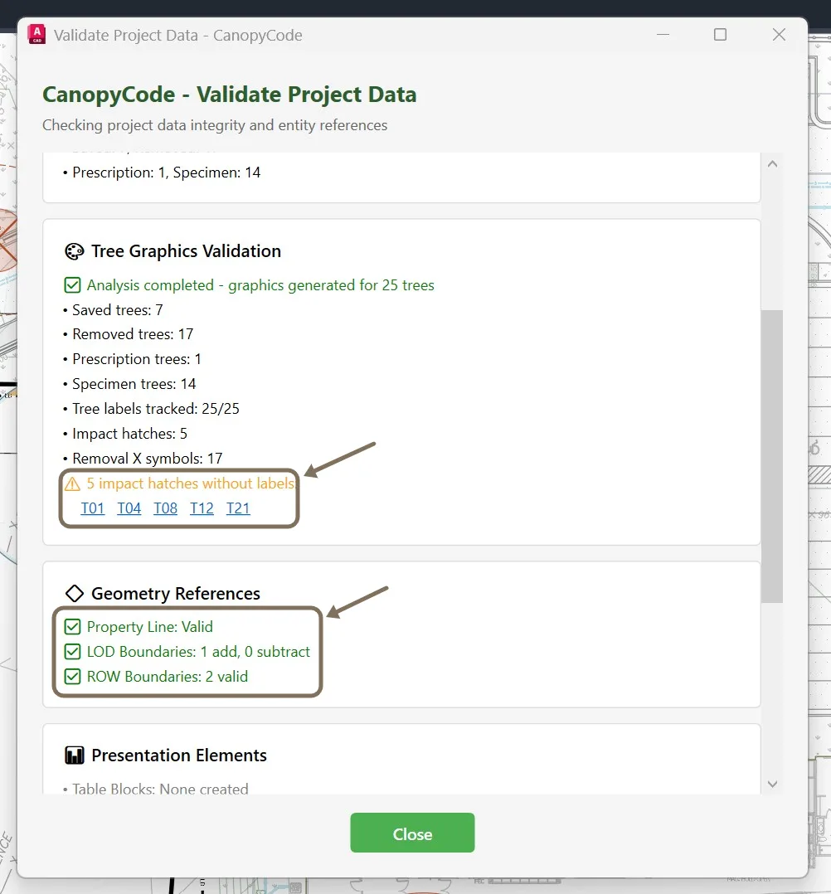Click the diamond icon beside Geometry References
Screen dimensions: 831x894
coord(74,594)
